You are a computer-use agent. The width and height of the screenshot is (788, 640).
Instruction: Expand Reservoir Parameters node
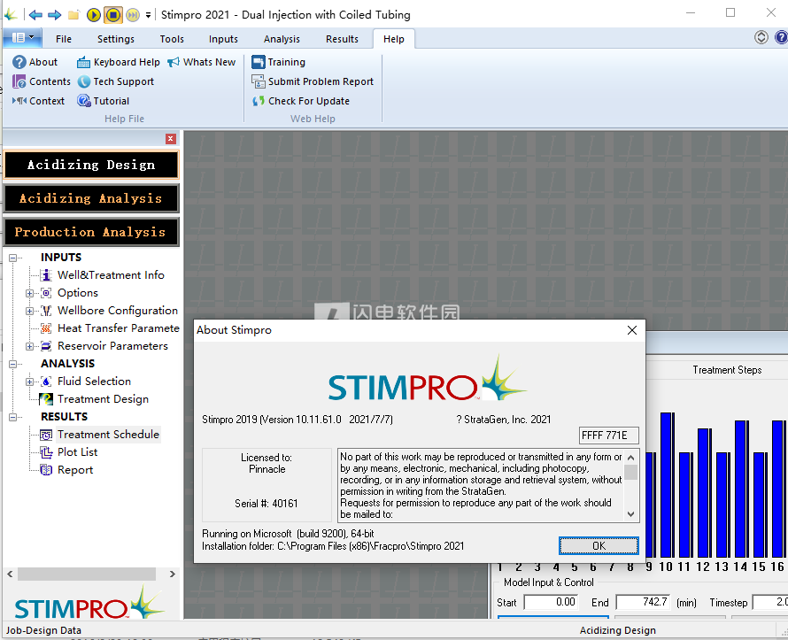coord(29,347)
